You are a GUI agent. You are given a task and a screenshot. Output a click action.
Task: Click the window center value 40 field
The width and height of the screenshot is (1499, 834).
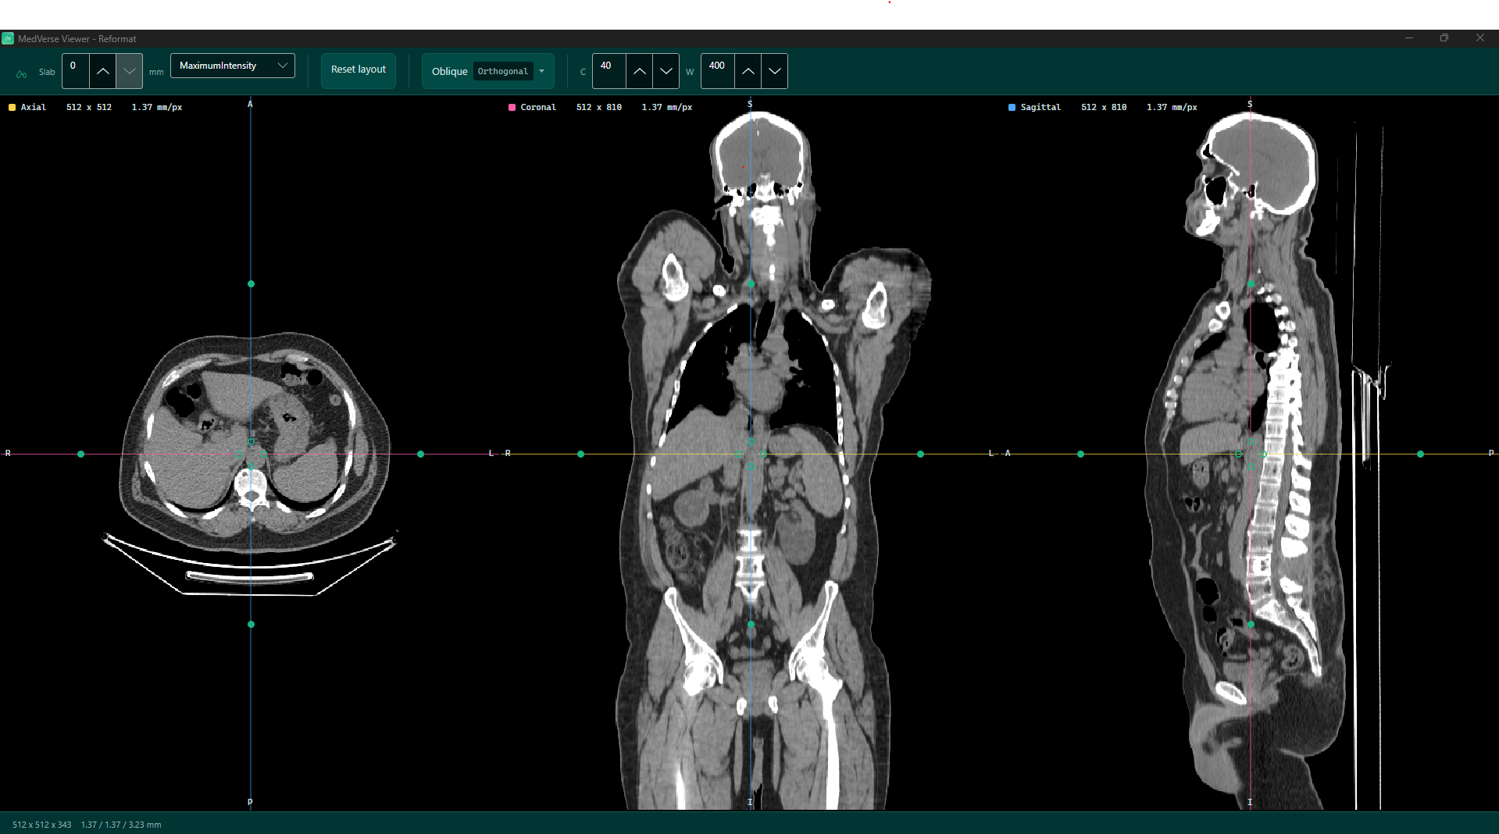coord(609,71)
